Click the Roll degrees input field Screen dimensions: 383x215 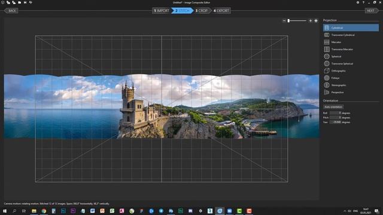click(x=335, y=113)
